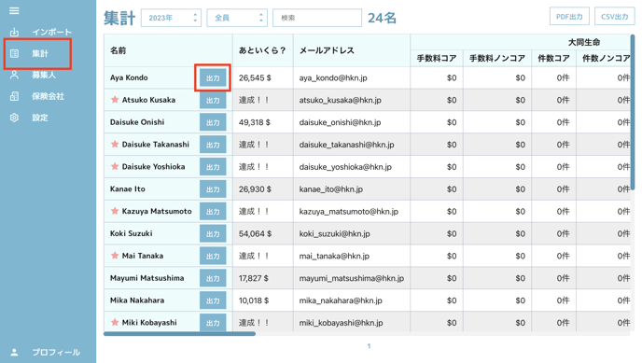Screen dimensions: 642x363
Task: Click the 集計 table icon in sidebar
Action: (x=14, y=53)
